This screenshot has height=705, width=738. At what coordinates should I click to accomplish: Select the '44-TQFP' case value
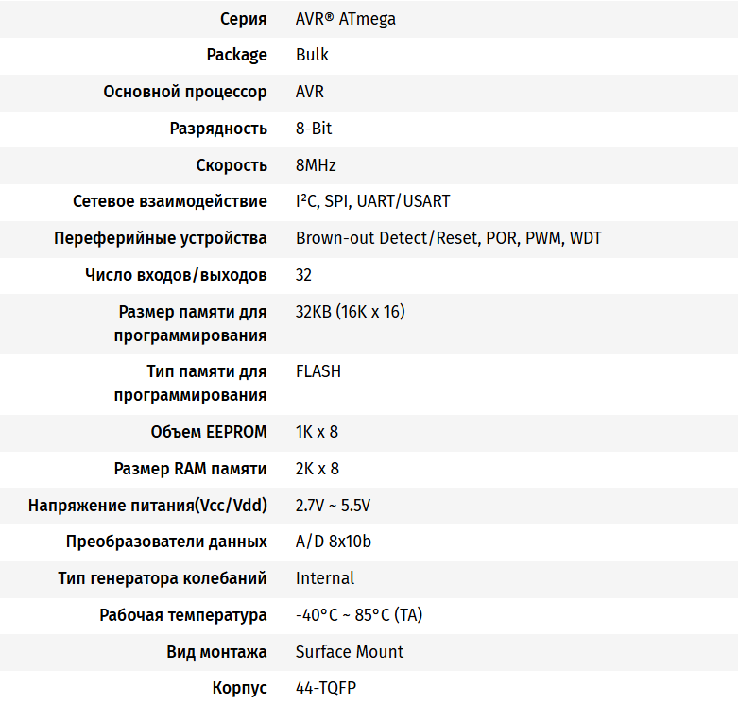click(324, 688)
